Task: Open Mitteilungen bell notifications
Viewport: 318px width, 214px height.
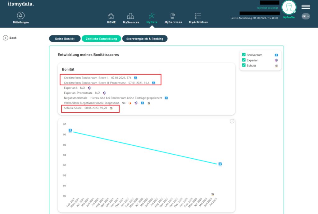Action: [x=21, y=18]
